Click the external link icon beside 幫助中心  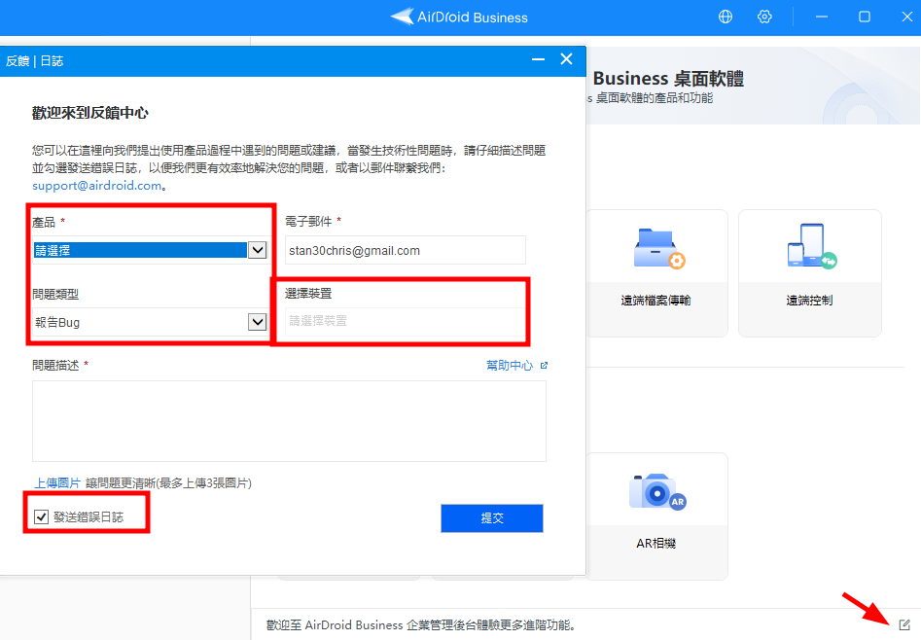tap(544, 365)
